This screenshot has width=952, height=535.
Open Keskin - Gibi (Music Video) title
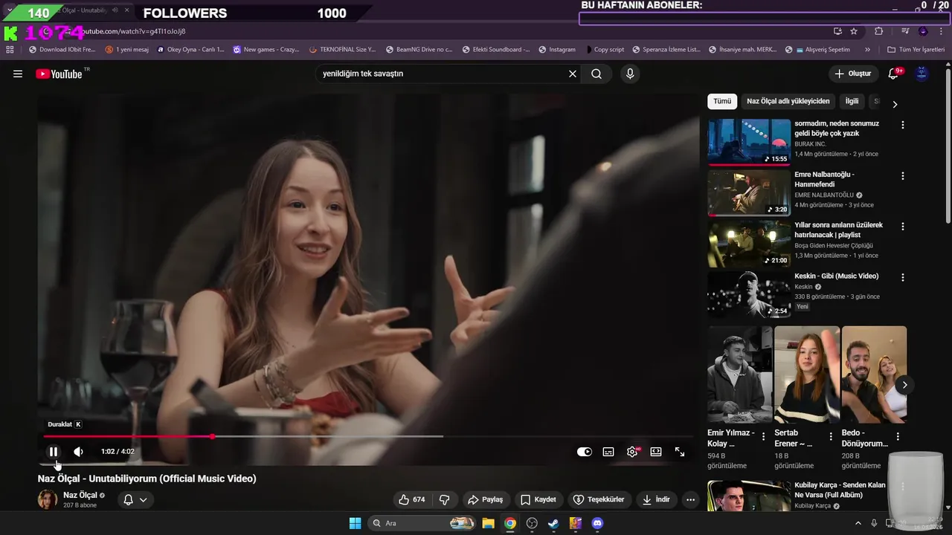[x=837, y=276]
